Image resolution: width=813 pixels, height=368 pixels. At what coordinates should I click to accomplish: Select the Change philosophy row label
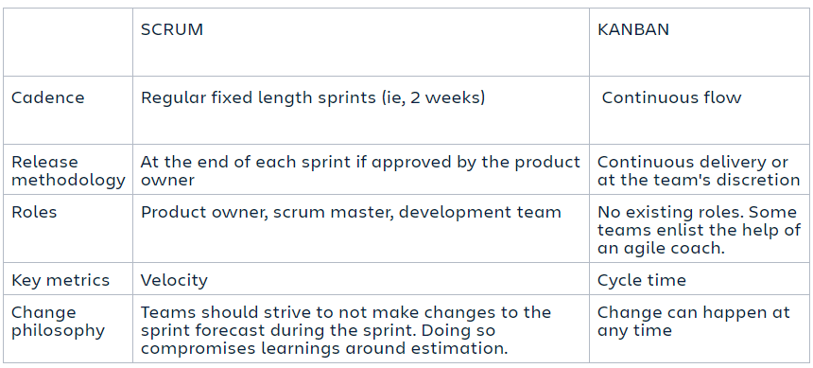(58, 322)
